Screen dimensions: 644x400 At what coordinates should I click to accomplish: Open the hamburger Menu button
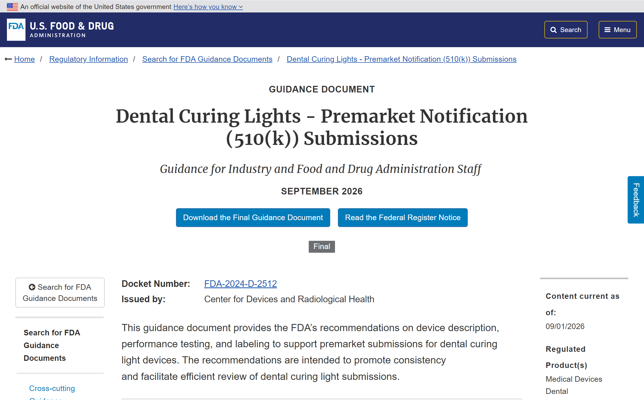coord(617,30)
